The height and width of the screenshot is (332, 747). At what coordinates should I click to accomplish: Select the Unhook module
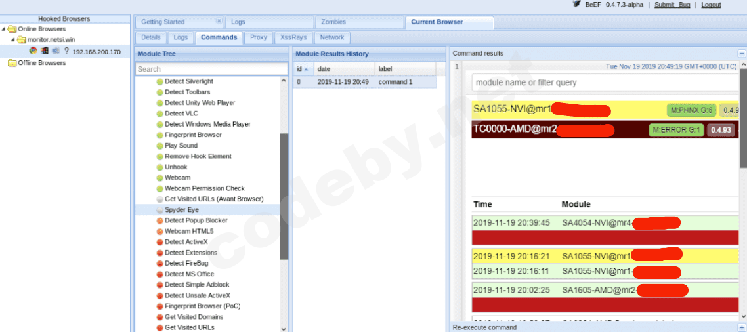(x=176, y=167)
